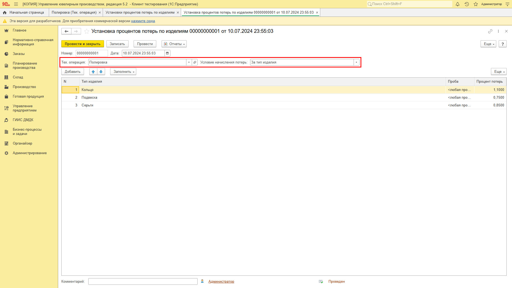Screen dimensions: 512x288
Task: Click Добавить button
Action: tap(73, 71)
